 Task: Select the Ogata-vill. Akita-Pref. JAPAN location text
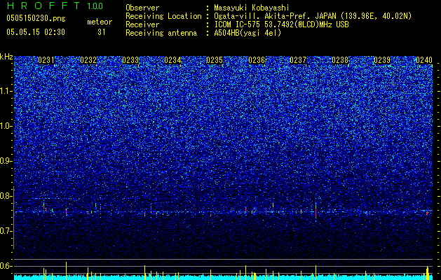pos(313,16)
